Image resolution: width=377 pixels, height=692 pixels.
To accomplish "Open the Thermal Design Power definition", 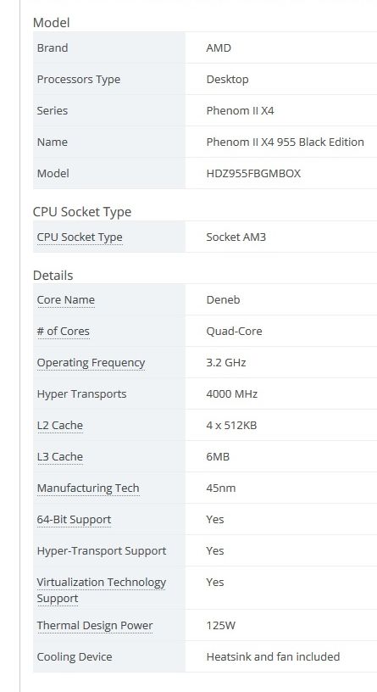I will click(x=95, y=625).
